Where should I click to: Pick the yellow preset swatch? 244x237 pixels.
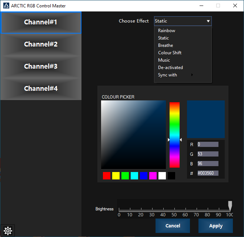tap(116, 176)
